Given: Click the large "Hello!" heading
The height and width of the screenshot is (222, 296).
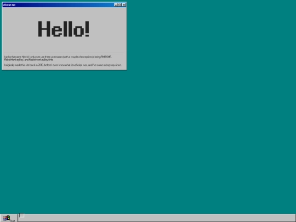Looking at the screenshot, I should (64, 29).
